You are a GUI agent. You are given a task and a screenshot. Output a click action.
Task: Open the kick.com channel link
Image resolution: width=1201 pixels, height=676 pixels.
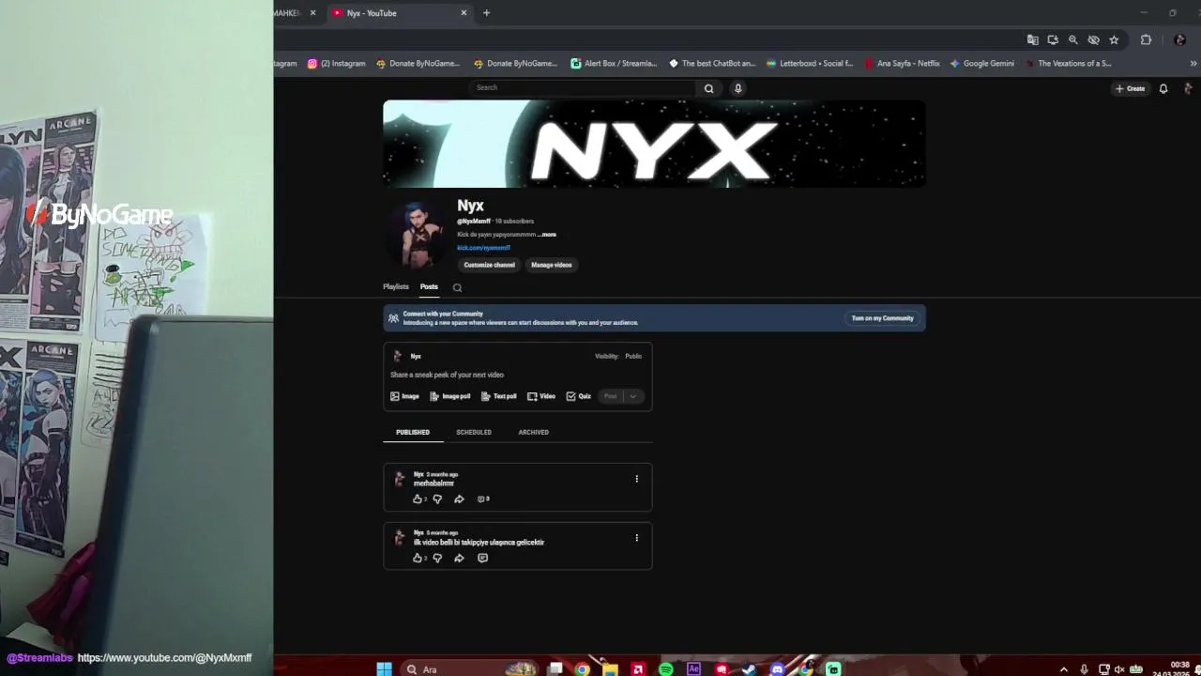point(483,248)
